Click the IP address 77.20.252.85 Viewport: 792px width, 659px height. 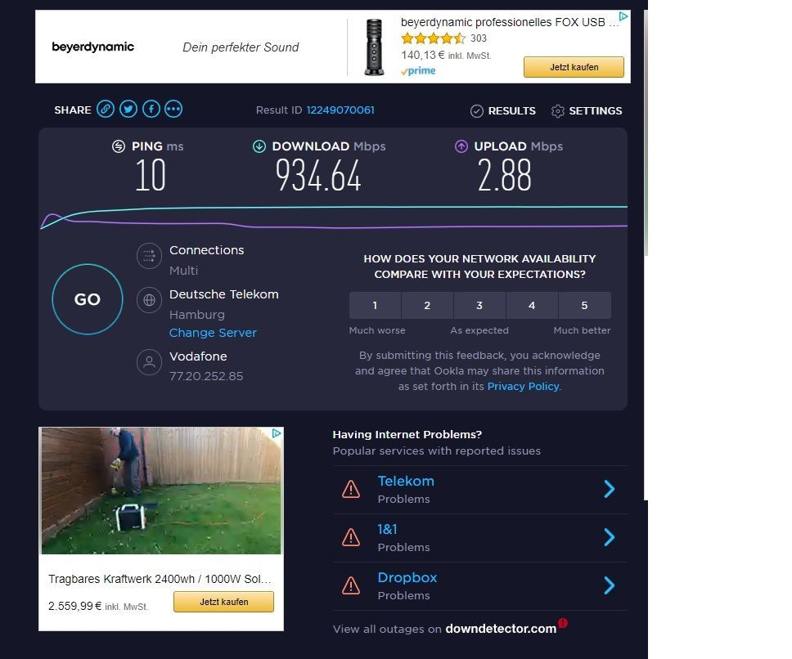[x=206, y=376]
